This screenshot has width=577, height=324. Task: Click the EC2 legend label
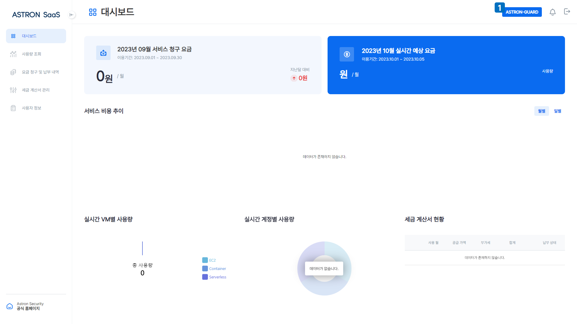(x=212, y=260)
